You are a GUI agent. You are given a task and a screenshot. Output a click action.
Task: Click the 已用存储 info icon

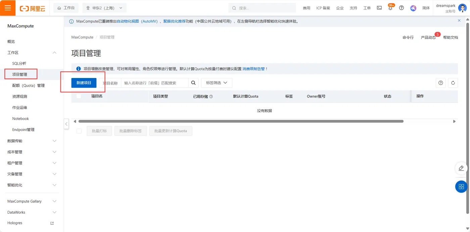tap(211, 96)
